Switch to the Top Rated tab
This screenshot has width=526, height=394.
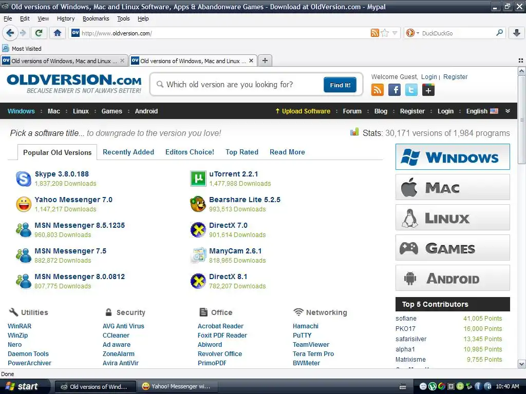click(x=242, y=152)
